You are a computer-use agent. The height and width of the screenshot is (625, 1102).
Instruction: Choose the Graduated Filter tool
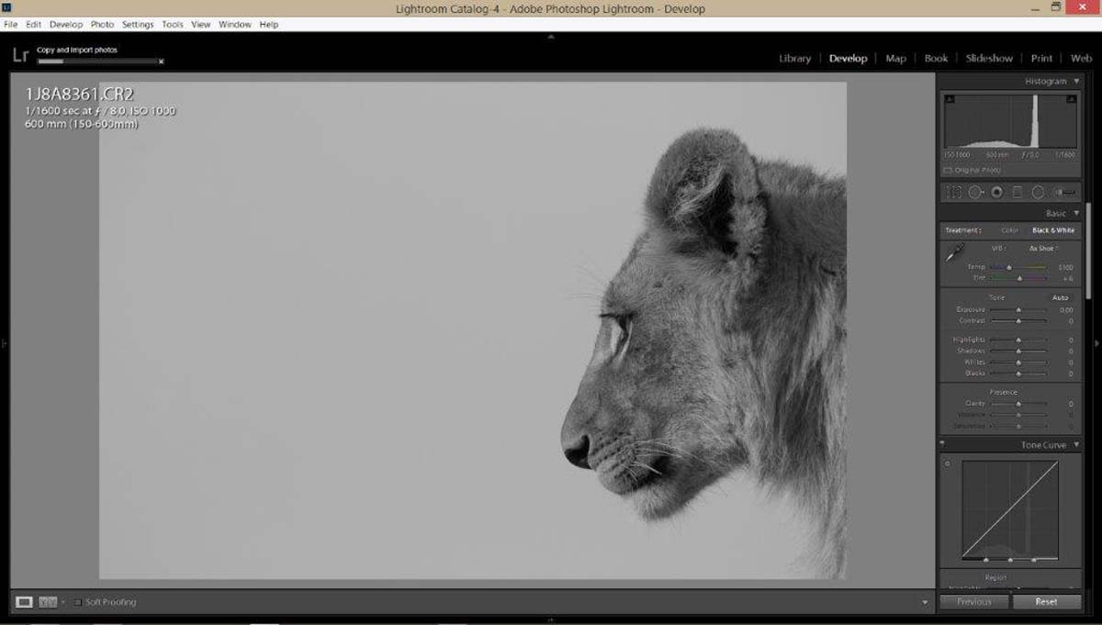coord(1018,193)
